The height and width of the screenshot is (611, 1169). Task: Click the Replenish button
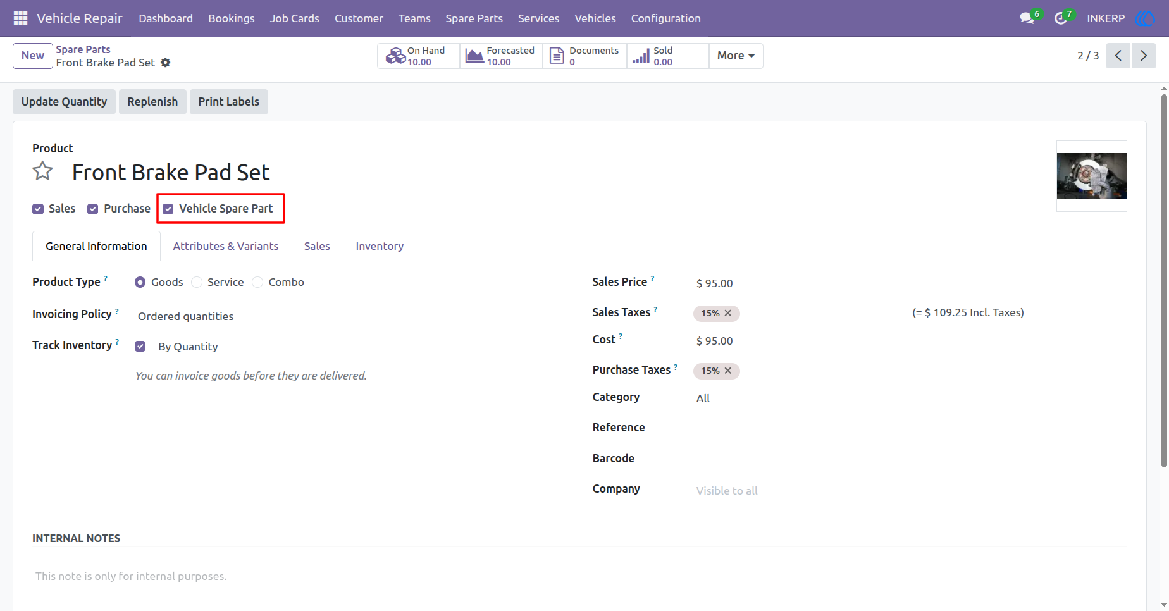(152, 102)
